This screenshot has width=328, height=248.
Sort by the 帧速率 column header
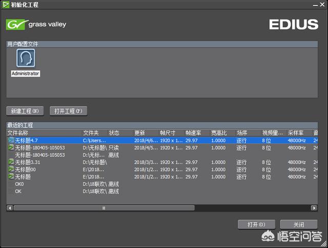[197, 133]
